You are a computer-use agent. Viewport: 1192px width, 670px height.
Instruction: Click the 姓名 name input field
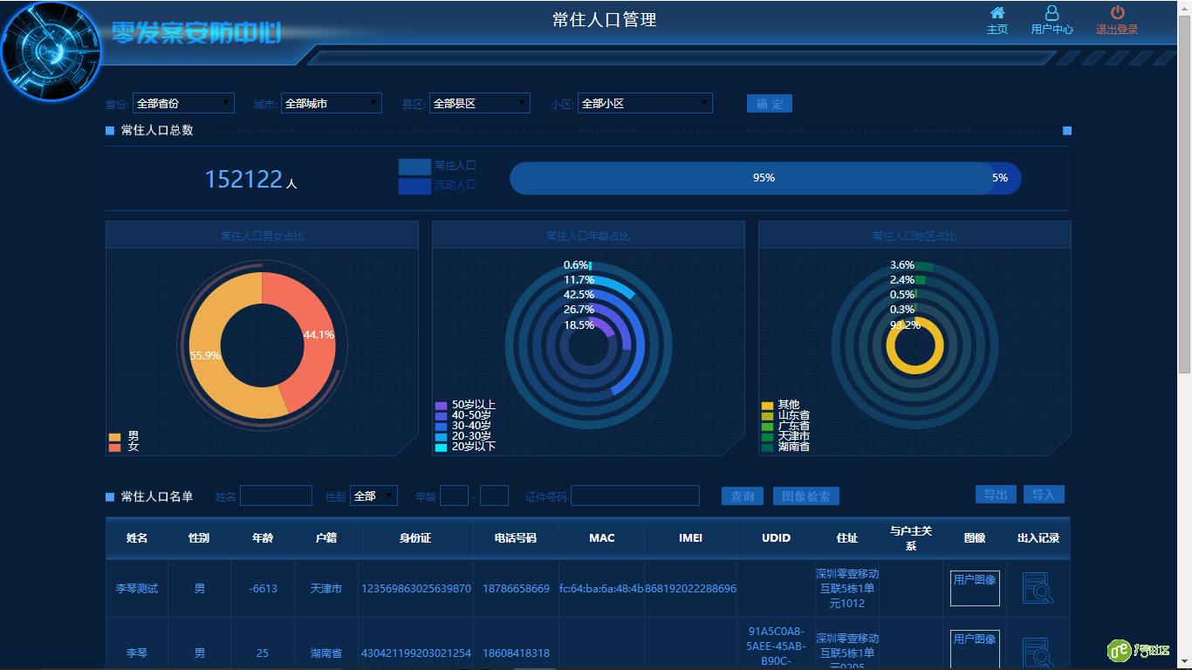(x=276, y=496)
